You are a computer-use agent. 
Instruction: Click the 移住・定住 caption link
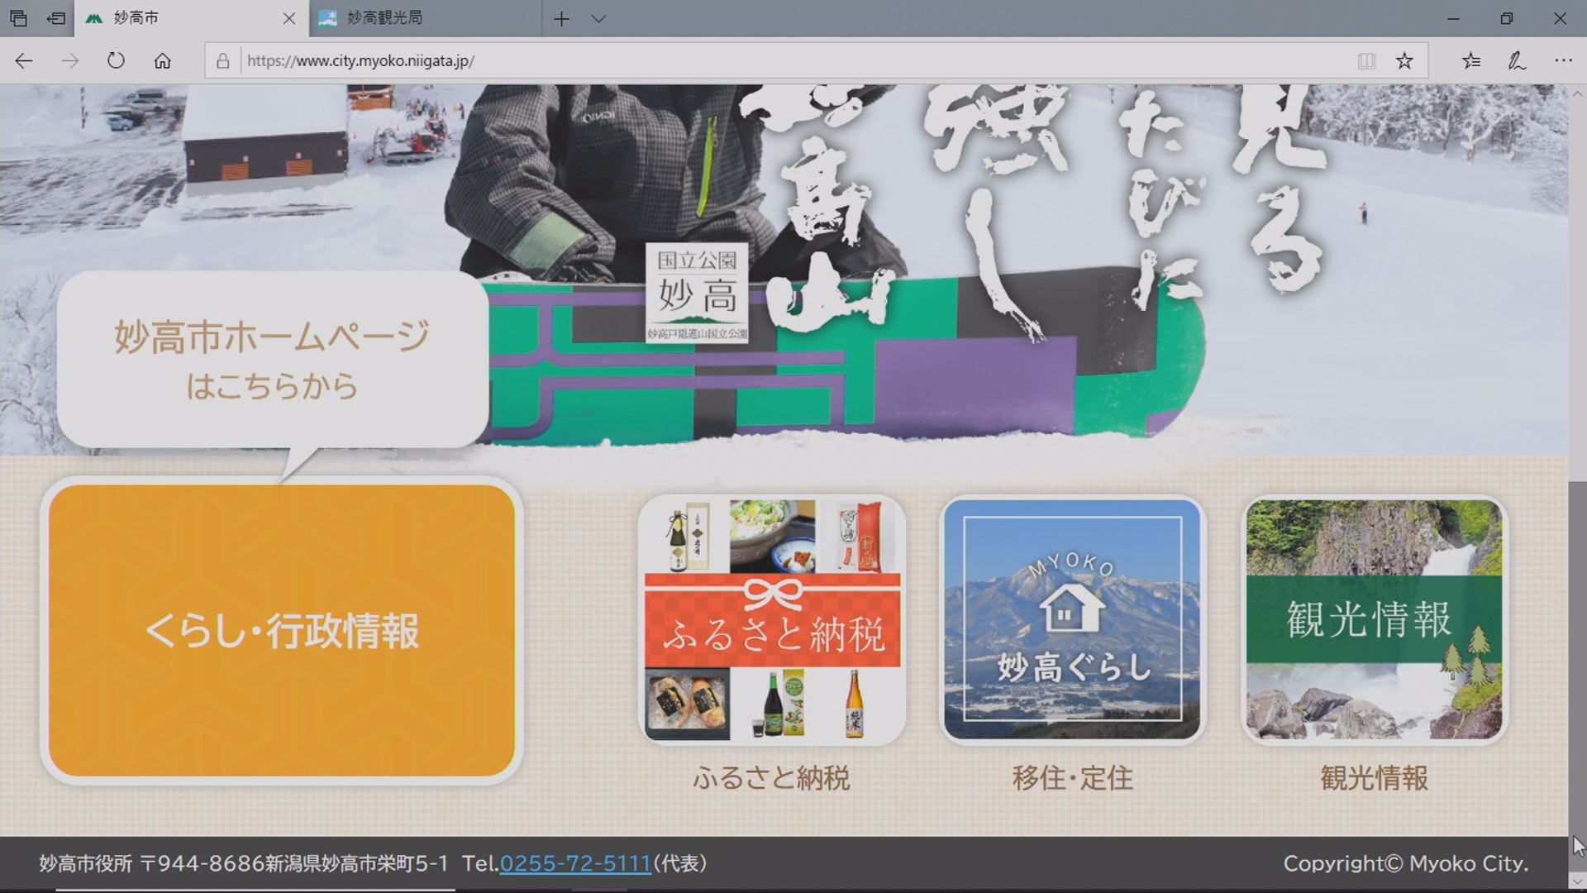coord(1072,778)
